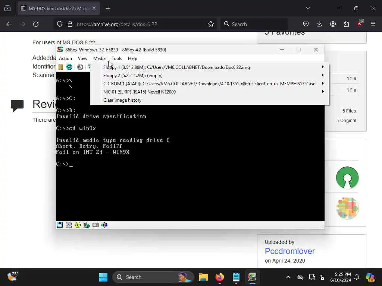Open the Media menu in 86Box
This screenshot has width=382, height=286.
[99, 58]
